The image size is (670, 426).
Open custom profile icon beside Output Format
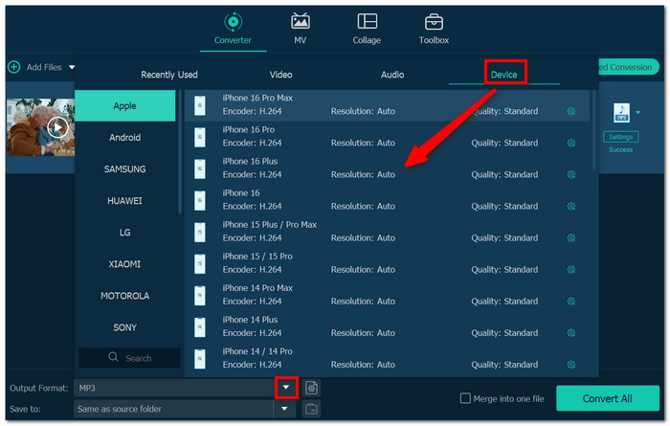pyautogui.click(x=311, y=388)
